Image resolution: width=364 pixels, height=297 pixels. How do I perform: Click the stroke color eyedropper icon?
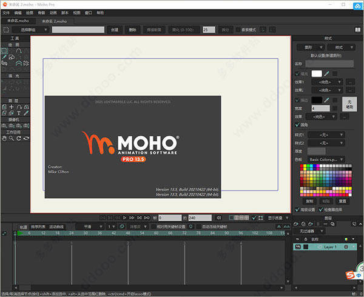326,100
